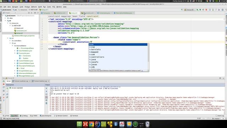Collapse the beanvalidation package node
This screenshot has height=128, width=227.
point(12,46)
